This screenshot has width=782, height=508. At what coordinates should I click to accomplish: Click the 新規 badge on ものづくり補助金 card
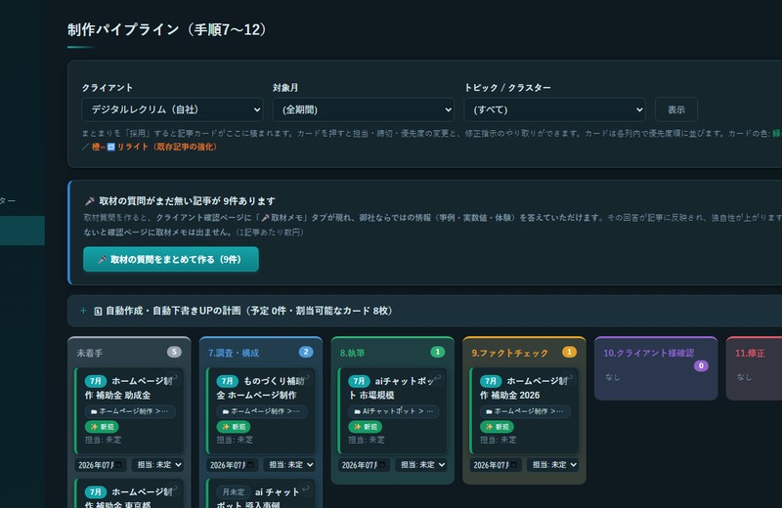click(x=234, y=427)
